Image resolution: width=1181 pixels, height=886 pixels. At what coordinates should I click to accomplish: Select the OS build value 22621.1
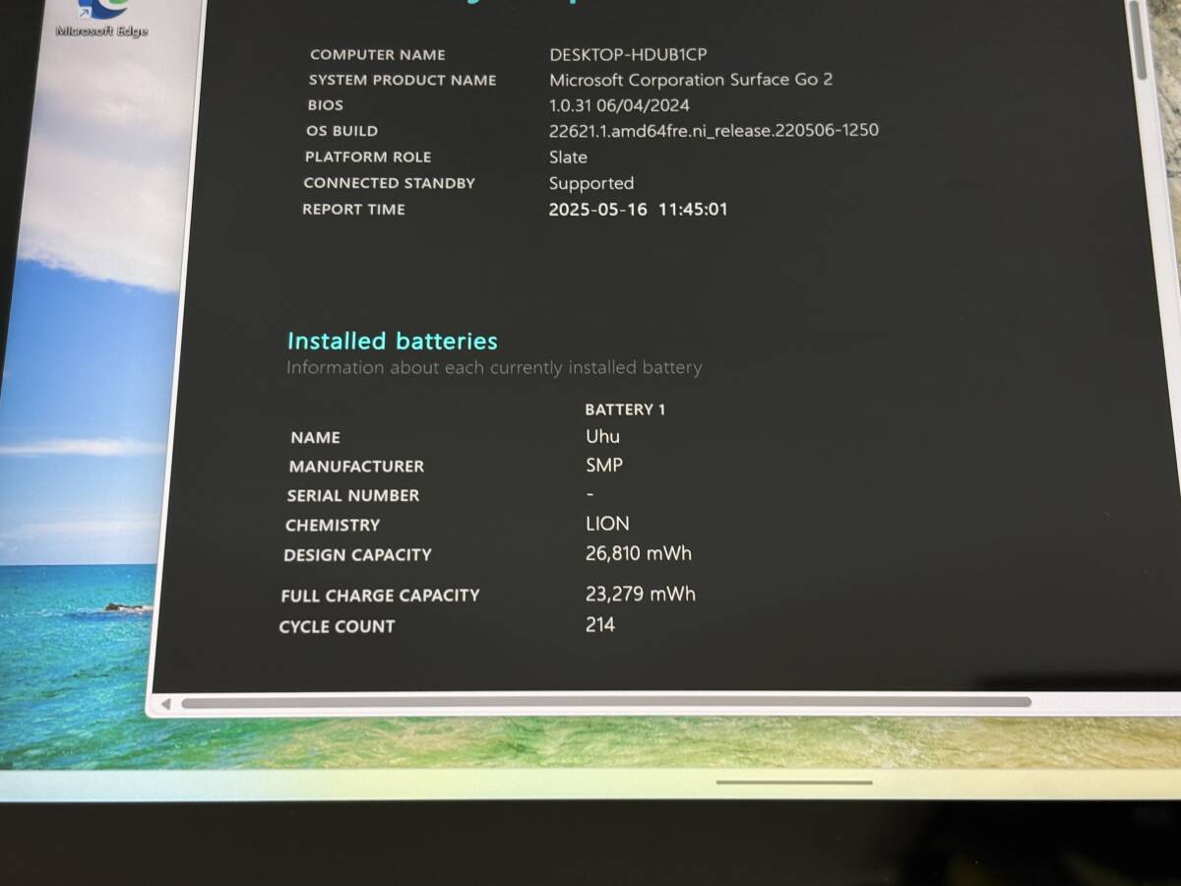tap(714, 130)
